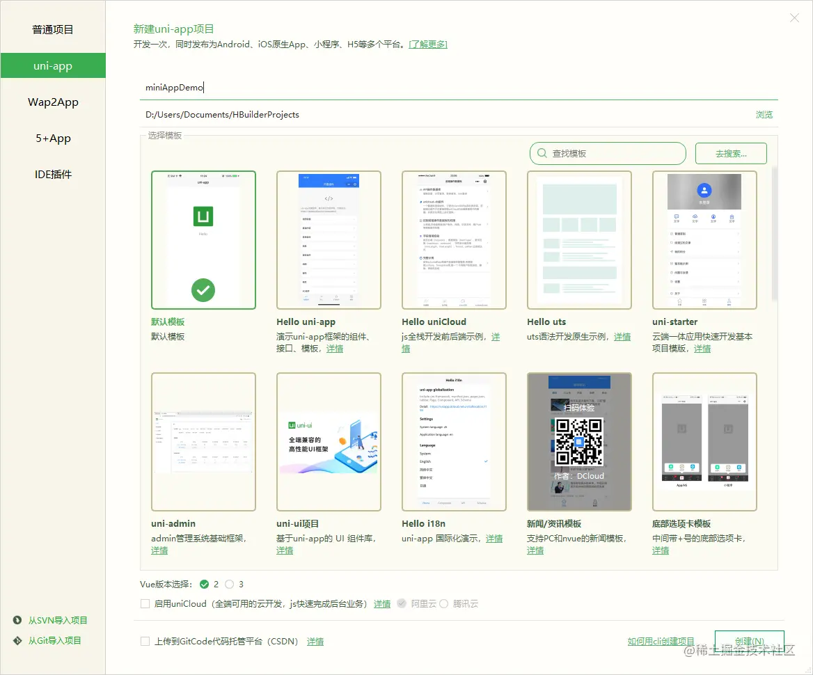Screen dimensions: 813x675
Task: Select the 新闻/资讯模板 thumbnail with QR code
Action: tap(579, 442)
